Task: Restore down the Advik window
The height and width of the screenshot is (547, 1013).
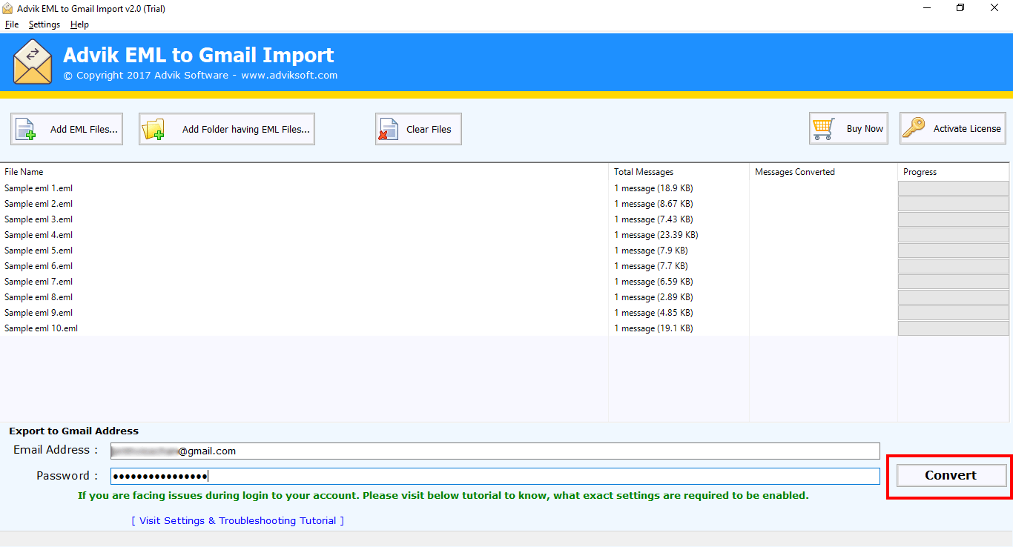Action: [960, 8]
